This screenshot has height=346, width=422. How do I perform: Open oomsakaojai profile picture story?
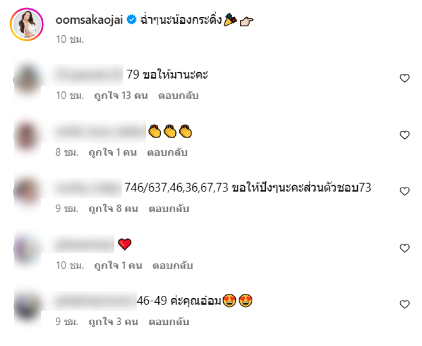pos(27,24)
